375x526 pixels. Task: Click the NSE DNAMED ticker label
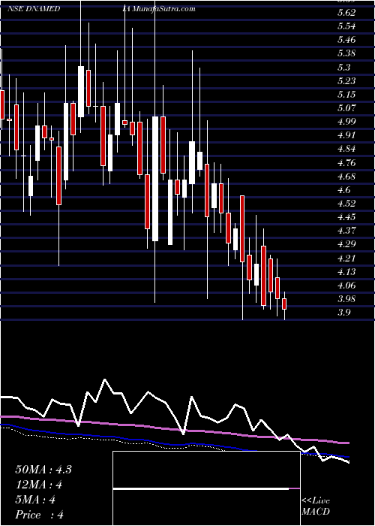click(34, 9)
